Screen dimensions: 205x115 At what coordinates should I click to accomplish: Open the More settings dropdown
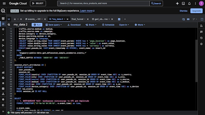(140, 25)
